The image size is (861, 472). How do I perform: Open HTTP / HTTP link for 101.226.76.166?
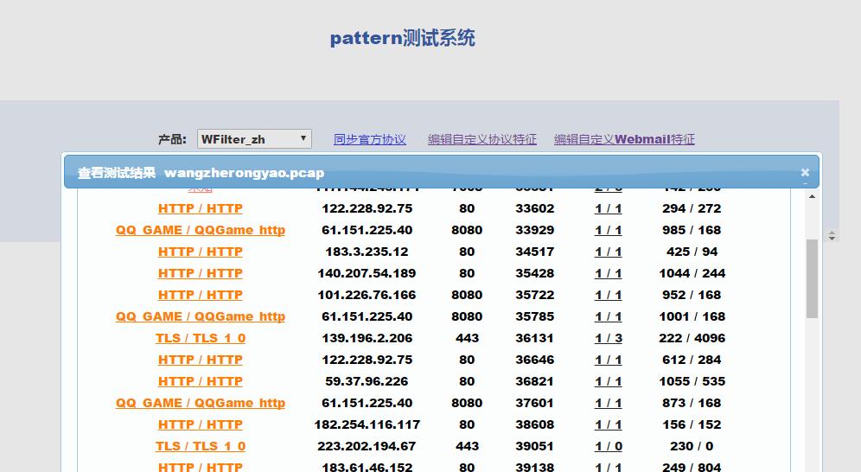[201, 295]
